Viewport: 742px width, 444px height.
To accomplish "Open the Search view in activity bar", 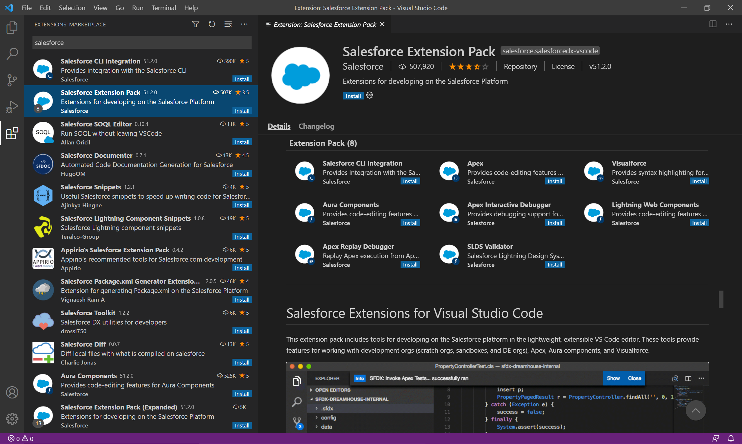I will [x=12, y=54].
